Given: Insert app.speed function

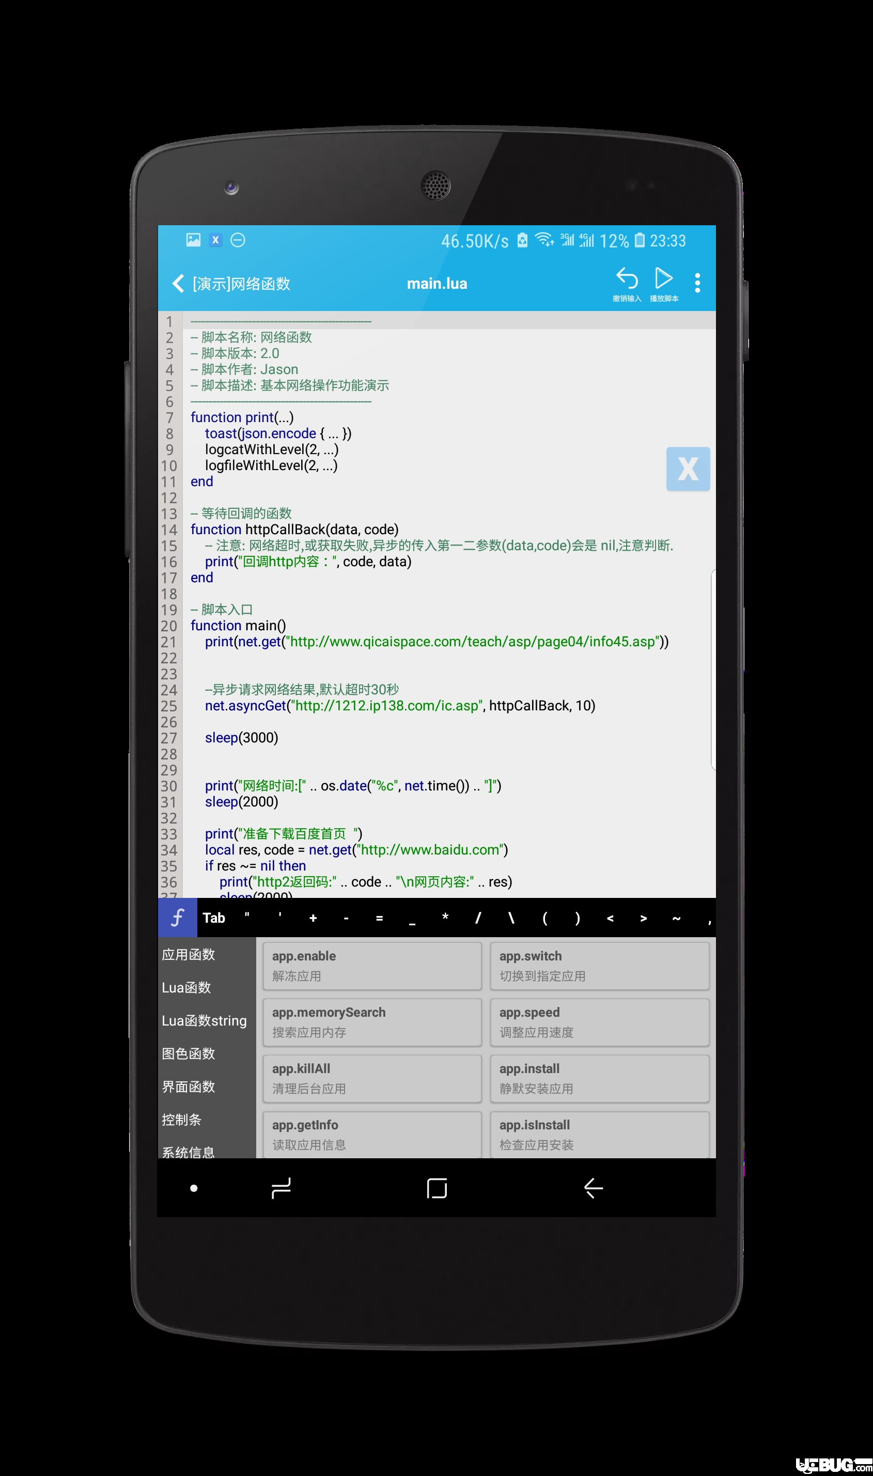Looking at the screenshot, I should pos(599,1022).
